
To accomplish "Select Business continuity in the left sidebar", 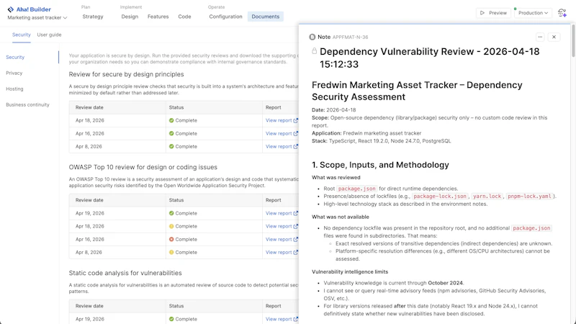I will [x=27, y=104].
